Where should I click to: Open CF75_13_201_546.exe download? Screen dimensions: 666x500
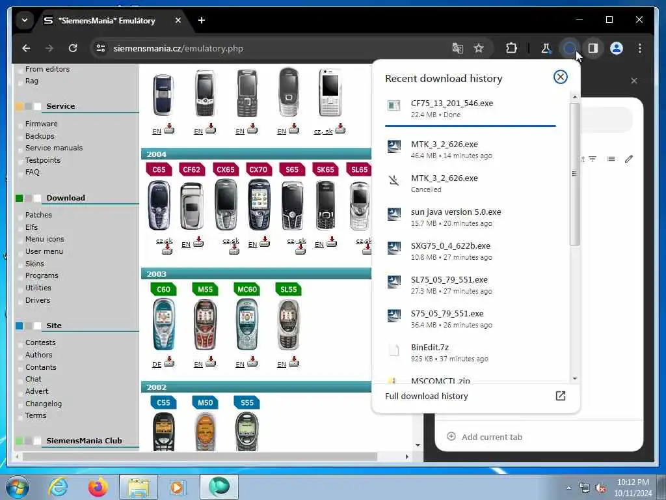(x=470, y=109)
